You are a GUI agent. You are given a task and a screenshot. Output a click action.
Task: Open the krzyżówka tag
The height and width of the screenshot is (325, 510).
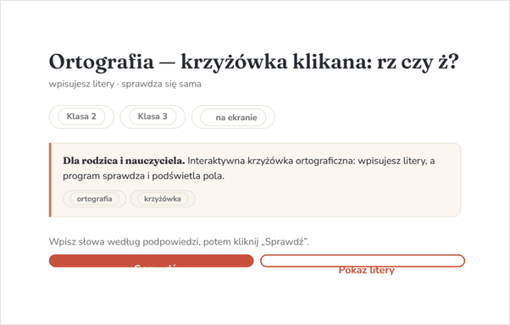pos(163,199)
